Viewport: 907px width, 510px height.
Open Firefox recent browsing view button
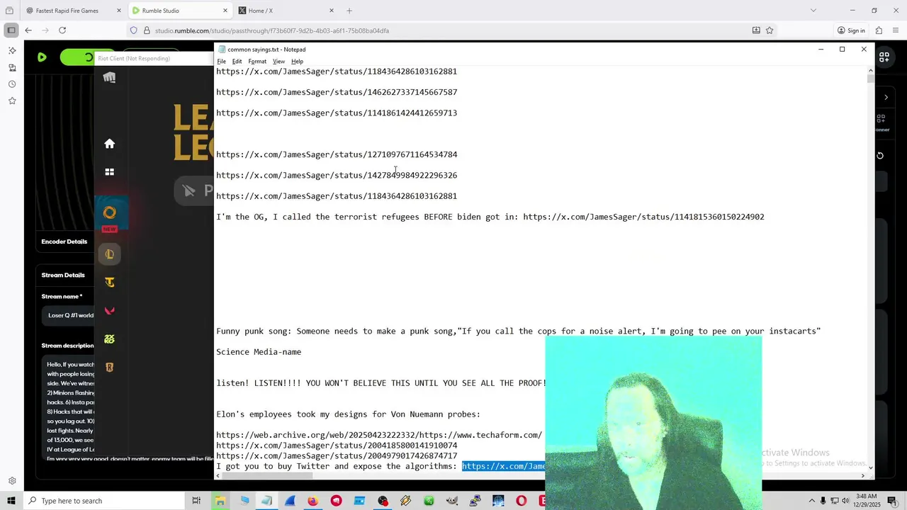tap(9, 11)
